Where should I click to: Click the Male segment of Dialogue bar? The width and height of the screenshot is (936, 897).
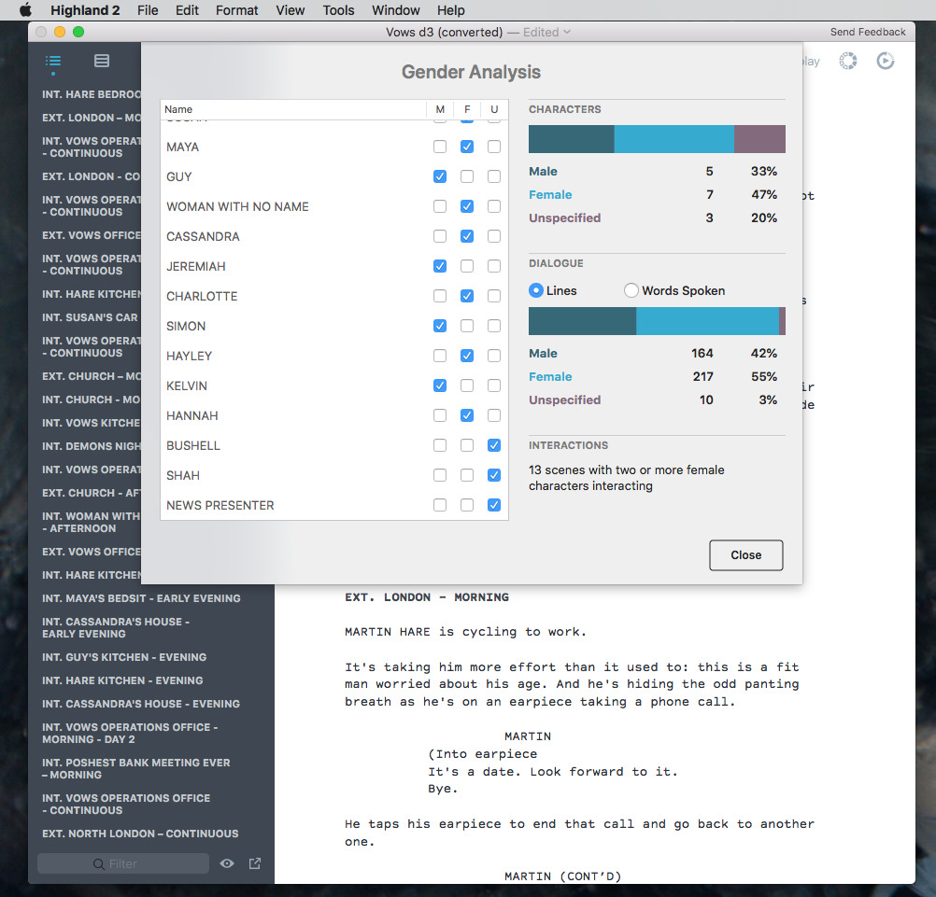pyautogui.click(x=583, y=321)
